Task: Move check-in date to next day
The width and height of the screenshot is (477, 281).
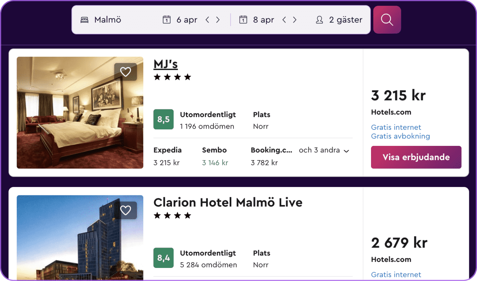Action: [218, 20]
